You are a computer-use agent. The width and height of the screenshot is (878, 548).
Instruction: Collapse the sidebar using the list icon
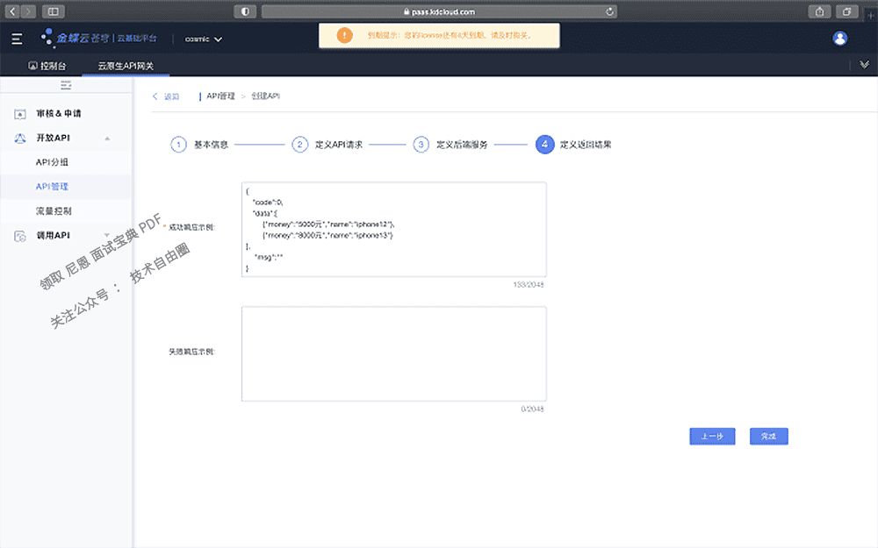[x=65, y=85]
